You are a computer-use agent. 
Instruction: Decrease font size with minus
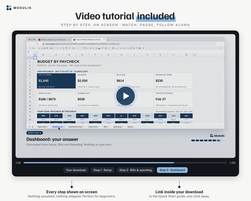pos(82,48)
